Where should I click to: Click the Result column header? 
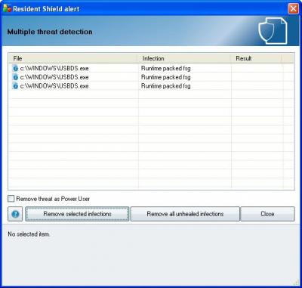[x=257, y=58]
